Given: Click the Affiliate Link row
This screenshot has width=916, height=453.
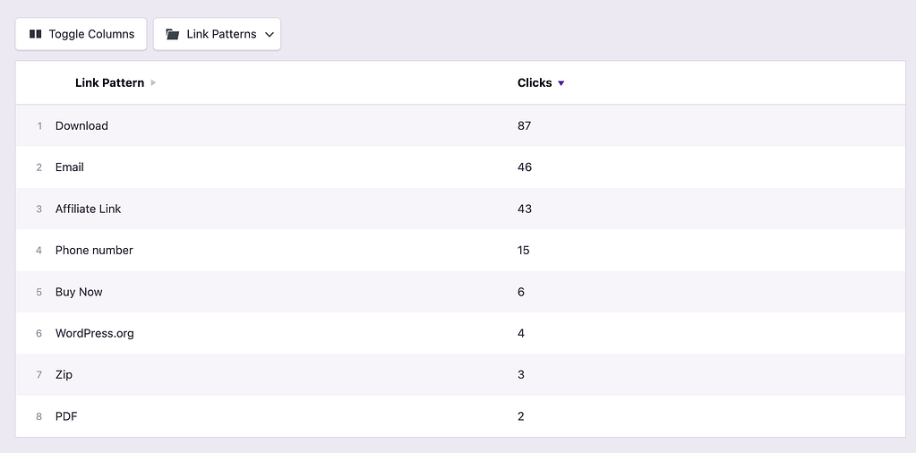Looking at the screenshot, I should click(88, 209).
